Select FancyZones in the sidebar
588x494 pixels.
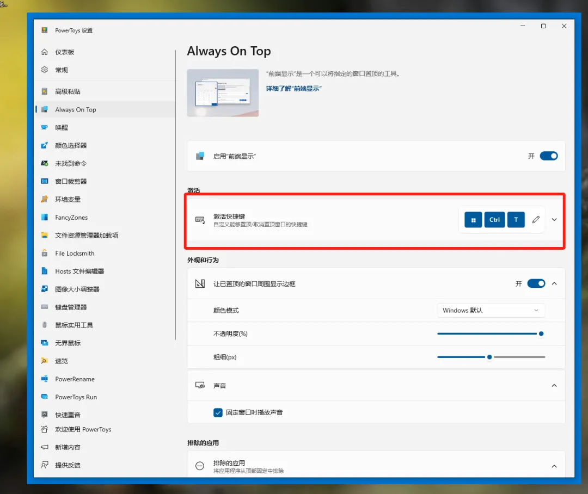tap(105, 218)
